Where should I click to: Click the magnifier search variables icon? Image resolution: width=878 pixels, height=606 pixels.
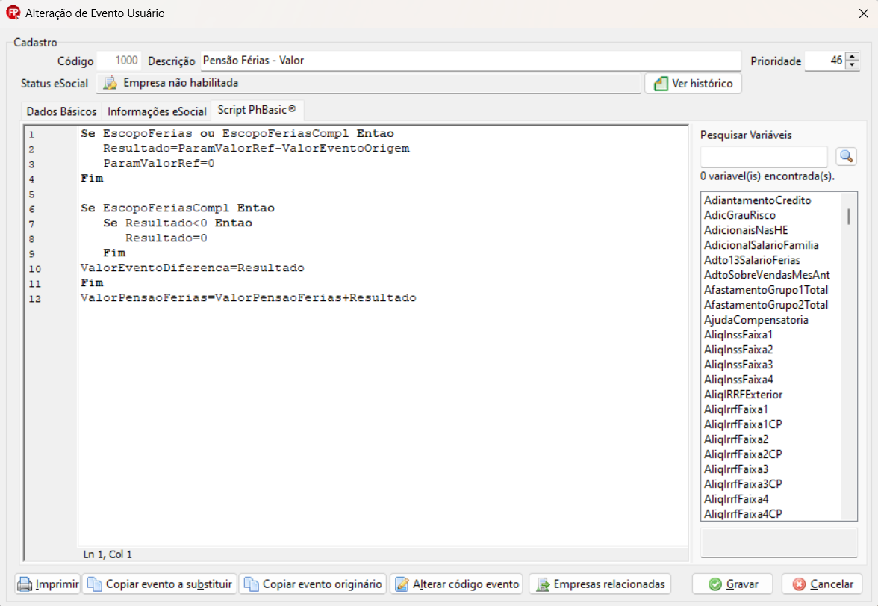(x=846, y=156)
